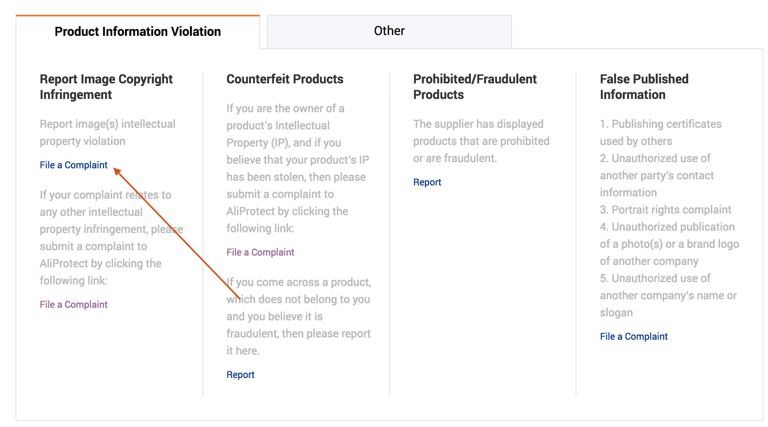Switch to the Other tab
Viewport: 768px width, 427px height.
389,31
